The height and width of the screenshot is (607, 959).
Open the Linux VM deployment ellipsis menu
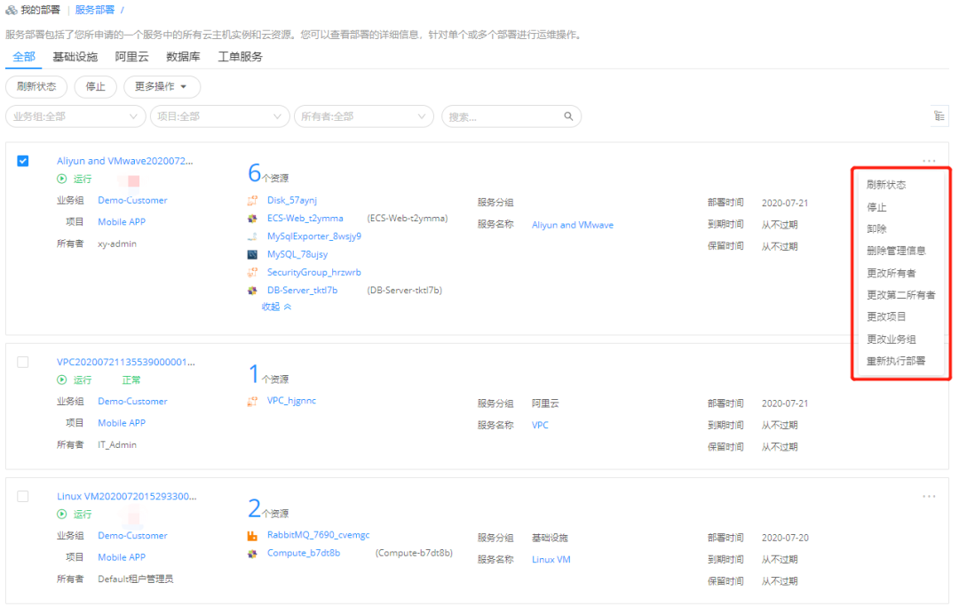pos(929,497)
